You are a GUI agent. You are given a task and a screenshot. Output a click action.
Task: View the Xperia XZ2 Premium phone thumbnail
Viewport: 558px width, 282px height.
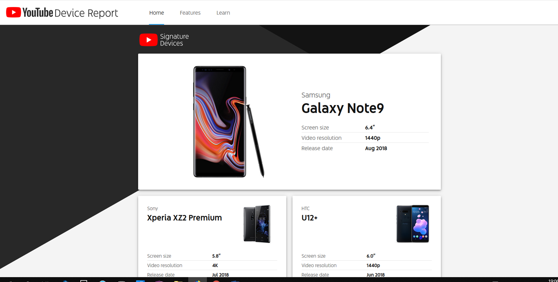click(257, 224)
